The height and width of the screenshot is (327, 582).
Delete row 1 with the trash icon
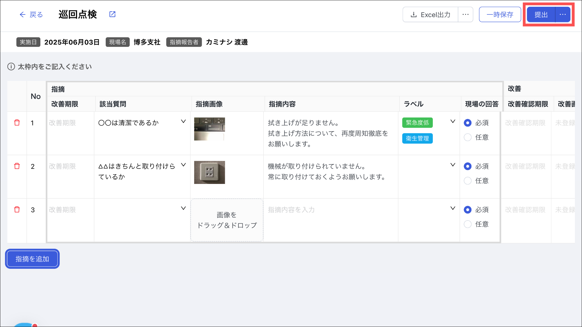pos(17,123)
